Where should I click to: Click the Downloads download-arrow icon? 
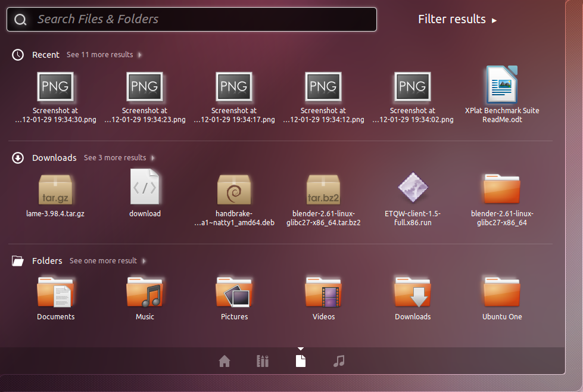coord(17,157)
